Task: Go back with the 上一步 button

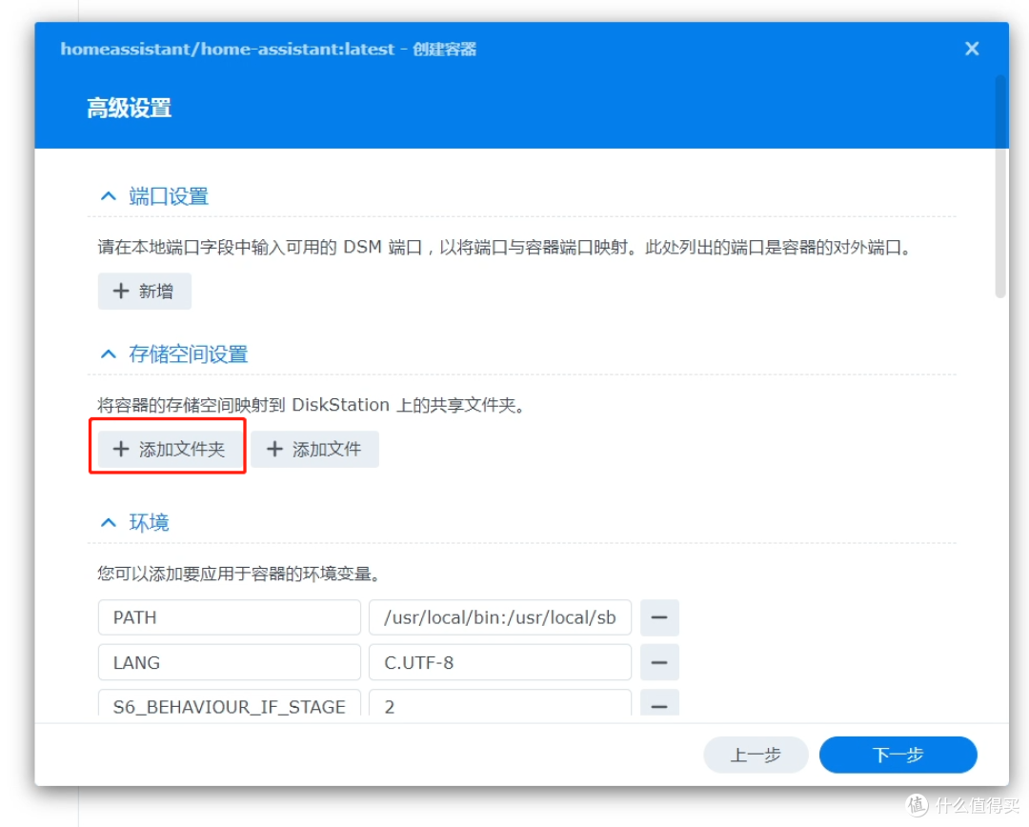Action: (x=756, y=755)
